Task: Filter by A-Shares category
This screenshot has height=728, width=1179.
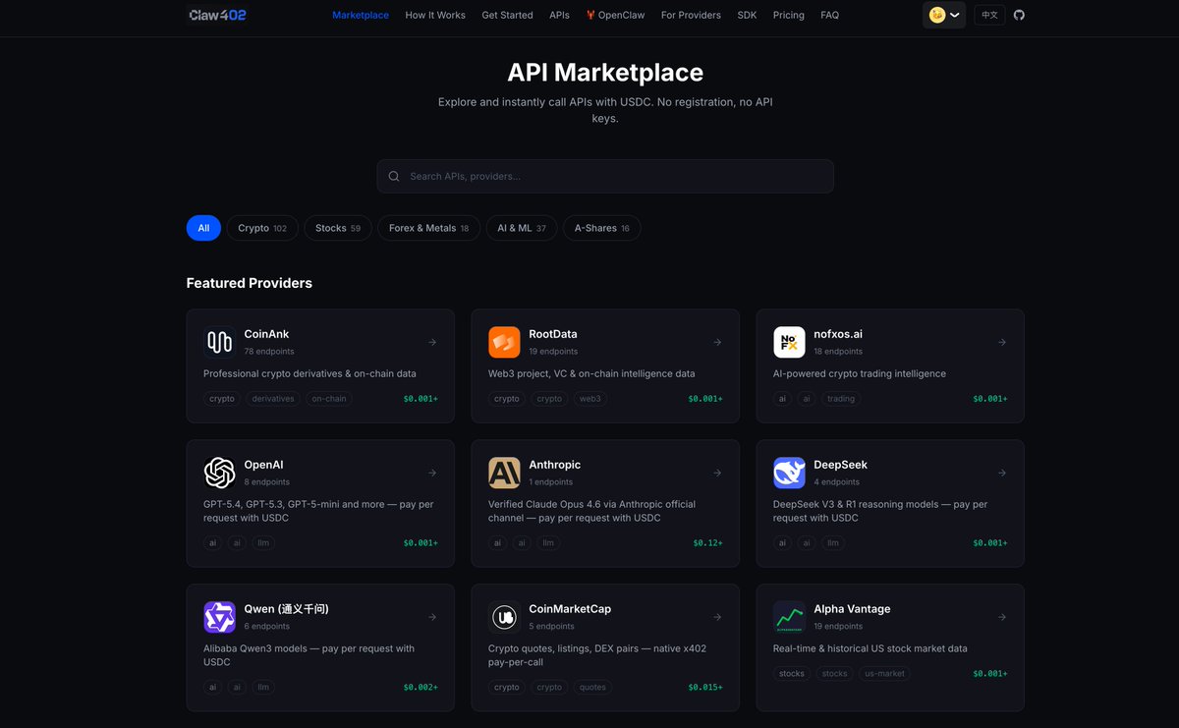Action: (601, 228)
